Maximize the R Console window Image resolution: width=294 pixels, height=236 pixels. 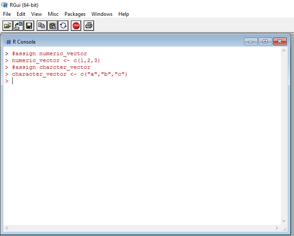pos(265,41)
